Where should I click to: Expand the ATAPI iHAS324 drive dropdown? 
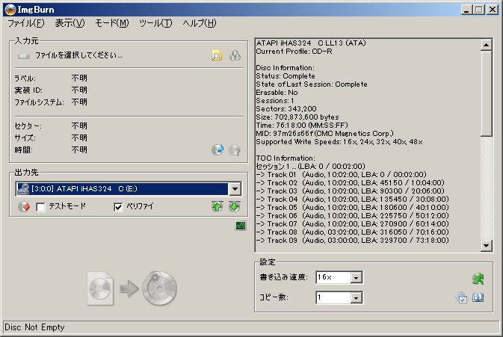click(x=235, y=189)
